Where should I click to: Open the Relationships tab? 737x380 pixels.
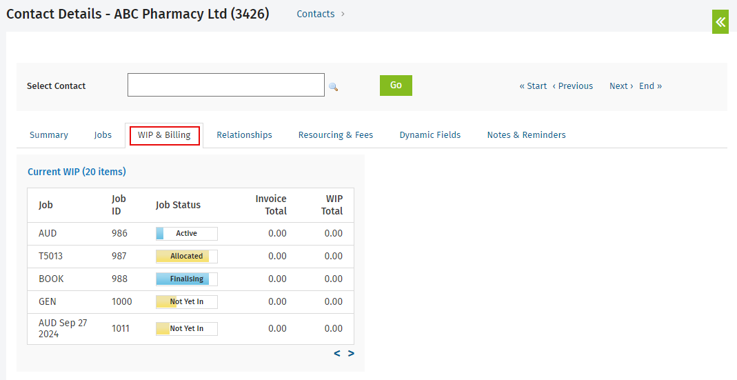click(245, 135)
